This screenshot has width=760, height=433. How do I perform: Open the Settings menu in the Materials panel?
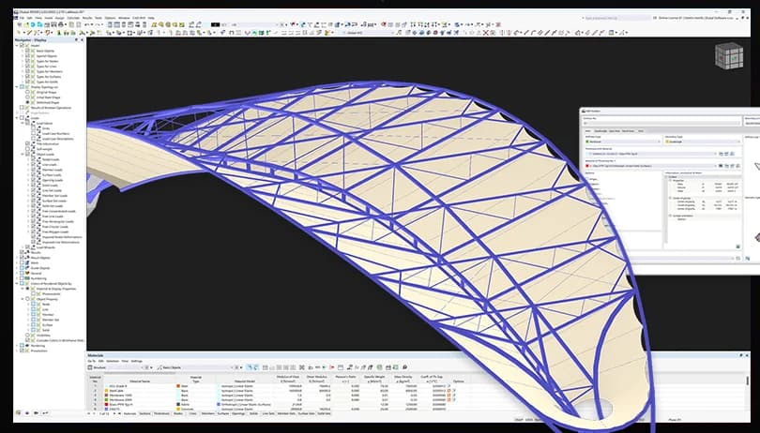[x=137, y=361]
